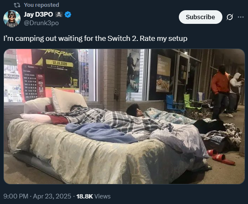
Task: Open the @Drunk3po handle link
Action: (x=41, y=23)
